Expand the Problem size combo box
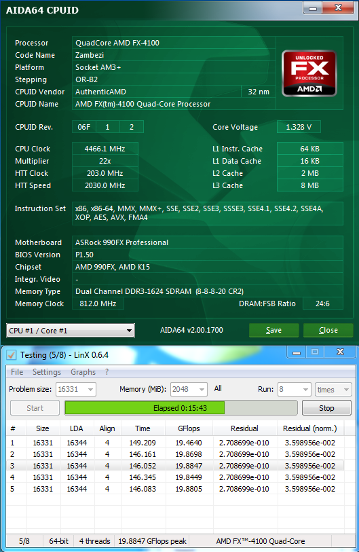The height and width of the screenshot is (552, 359). click(x=76, y=389)
